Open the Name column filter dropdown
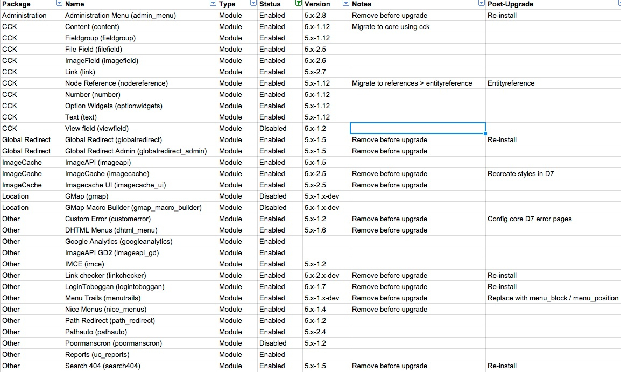This screenshot has height=372, width=621. click(x=213, y=3)
